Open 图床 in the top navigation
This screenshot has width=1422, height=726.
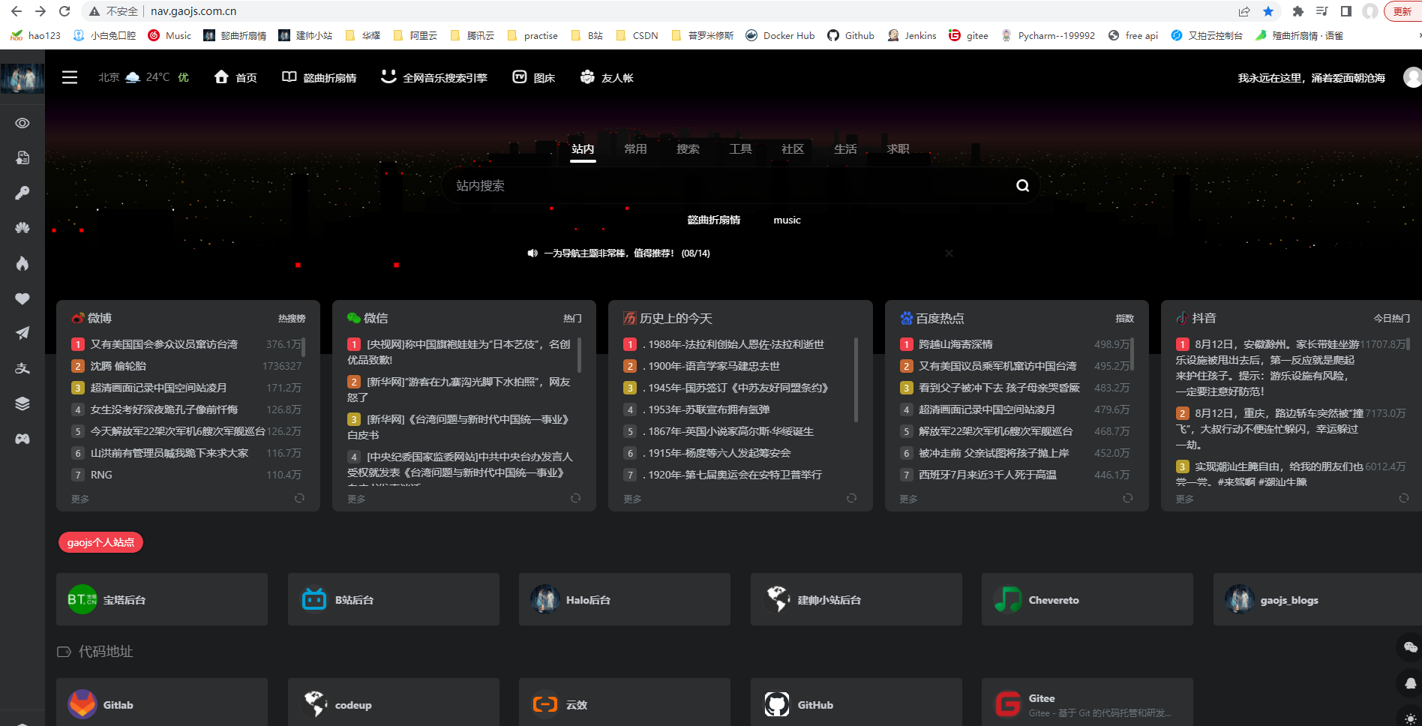click(x=534, y=77)
